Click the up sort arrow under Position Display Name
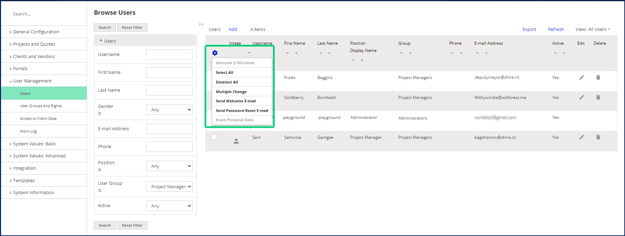The image size is (625, 236). point(362,60)
